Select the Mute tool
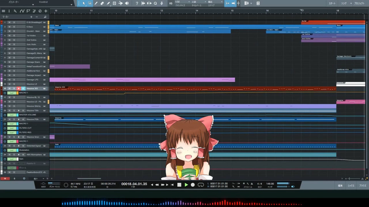Screen dimensions: 369x207 pos(115,3)
